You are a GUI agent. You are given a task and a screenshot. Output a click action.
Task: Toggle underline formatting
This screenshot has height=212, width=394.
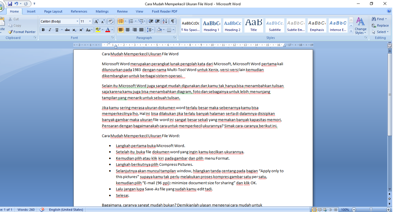[x=56, y=30]
